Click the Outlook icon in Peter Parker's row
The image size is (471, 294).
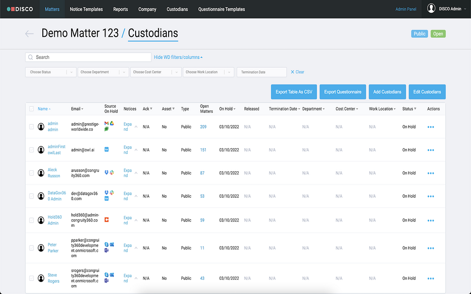(x=112, y=245)
